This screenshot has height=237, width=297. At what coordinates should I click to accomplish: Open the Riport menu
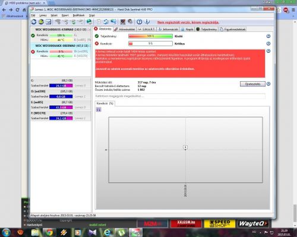pos(65,15)
